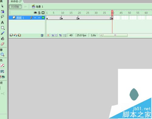152x119 pixels.
Task: Center the playhead frame in timeline
Action: click(48, 35)
